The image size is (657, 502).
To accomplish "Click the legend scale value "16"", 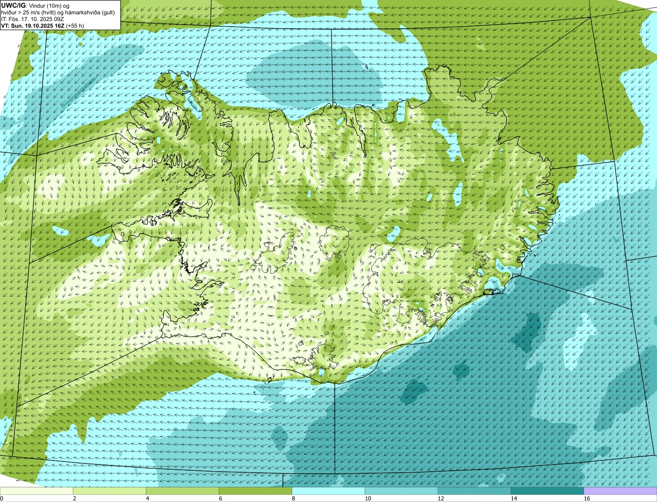I will pyautogui.click(x=587, y=498).
